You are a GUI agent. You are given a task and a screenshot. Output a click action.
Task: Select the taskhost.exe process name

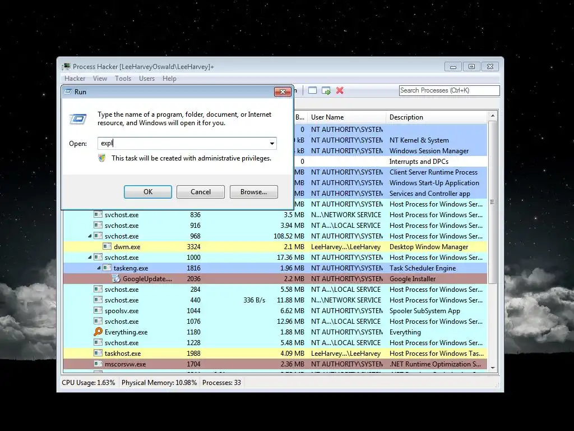click(123, 354)
